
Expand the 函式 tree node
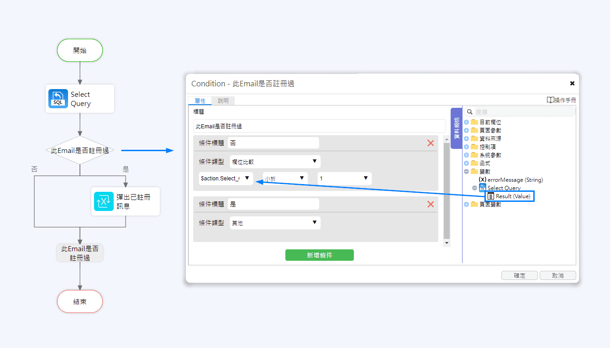point(467,163)
